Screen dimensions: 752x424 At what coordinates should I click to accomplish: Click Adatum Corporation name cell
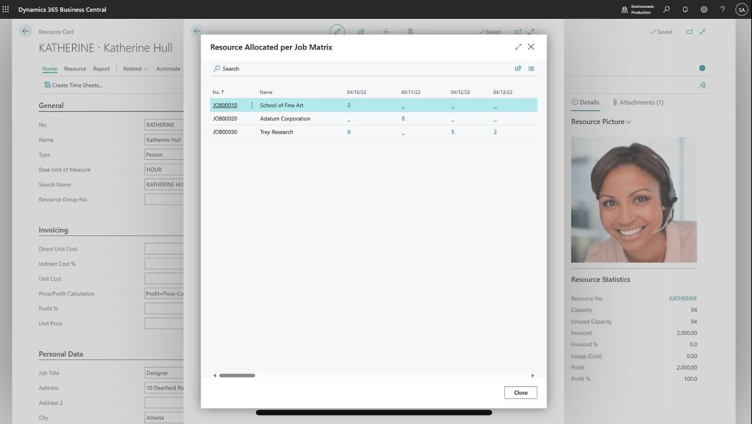pos(285,118)
